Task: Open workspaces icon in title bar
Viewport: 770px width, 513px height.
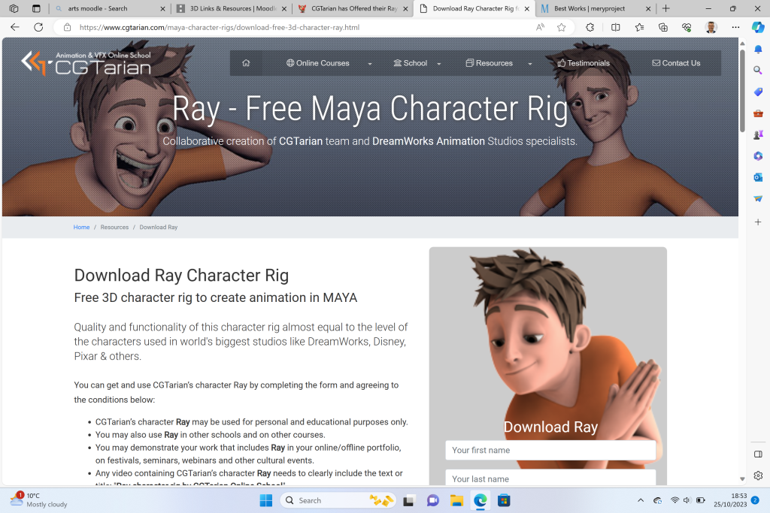Action: [14, 8]
